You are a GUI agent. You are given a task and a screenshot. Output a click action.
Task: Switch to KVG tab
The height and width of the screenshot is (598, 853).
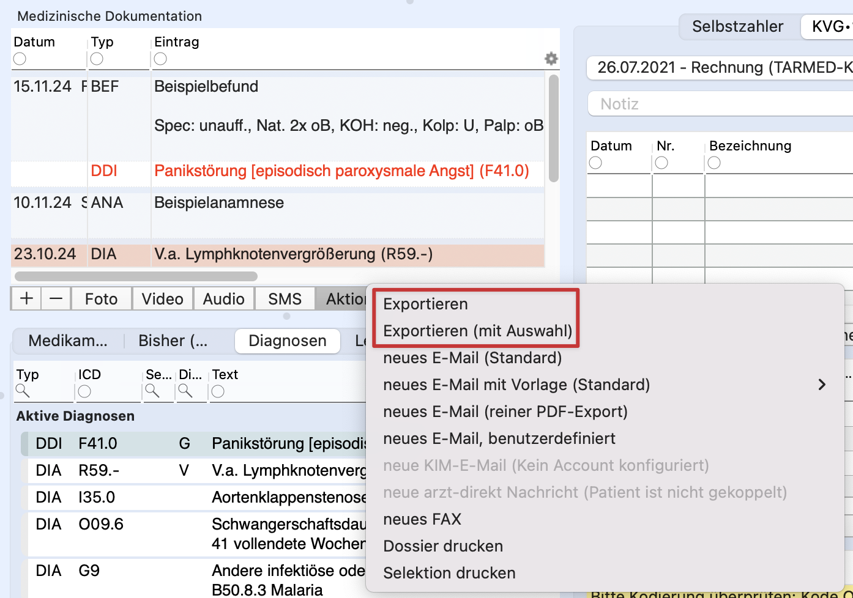(828, 26)
